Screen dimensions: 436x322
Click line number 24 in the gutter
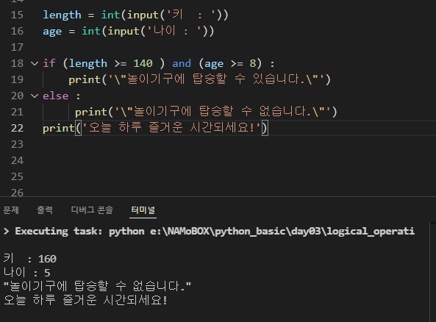coord(17,160)
